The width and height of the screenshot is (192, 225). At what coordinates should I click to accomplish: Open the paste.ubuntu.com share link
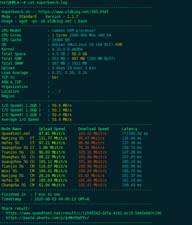(x=48, y=218)
